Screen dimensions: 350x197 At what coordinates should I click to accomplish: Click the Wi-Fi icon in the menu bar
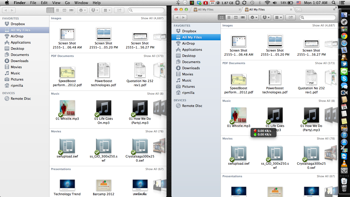tap(267, 3)
